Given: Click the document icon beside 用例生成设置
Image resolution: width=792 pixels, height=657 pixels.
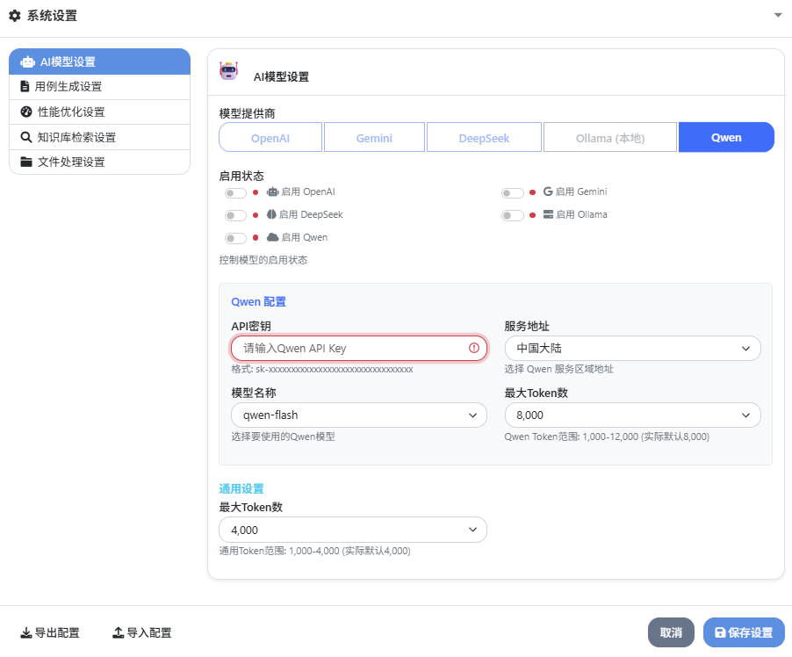Looking at the screenshot, I should [x=25, y=86].
